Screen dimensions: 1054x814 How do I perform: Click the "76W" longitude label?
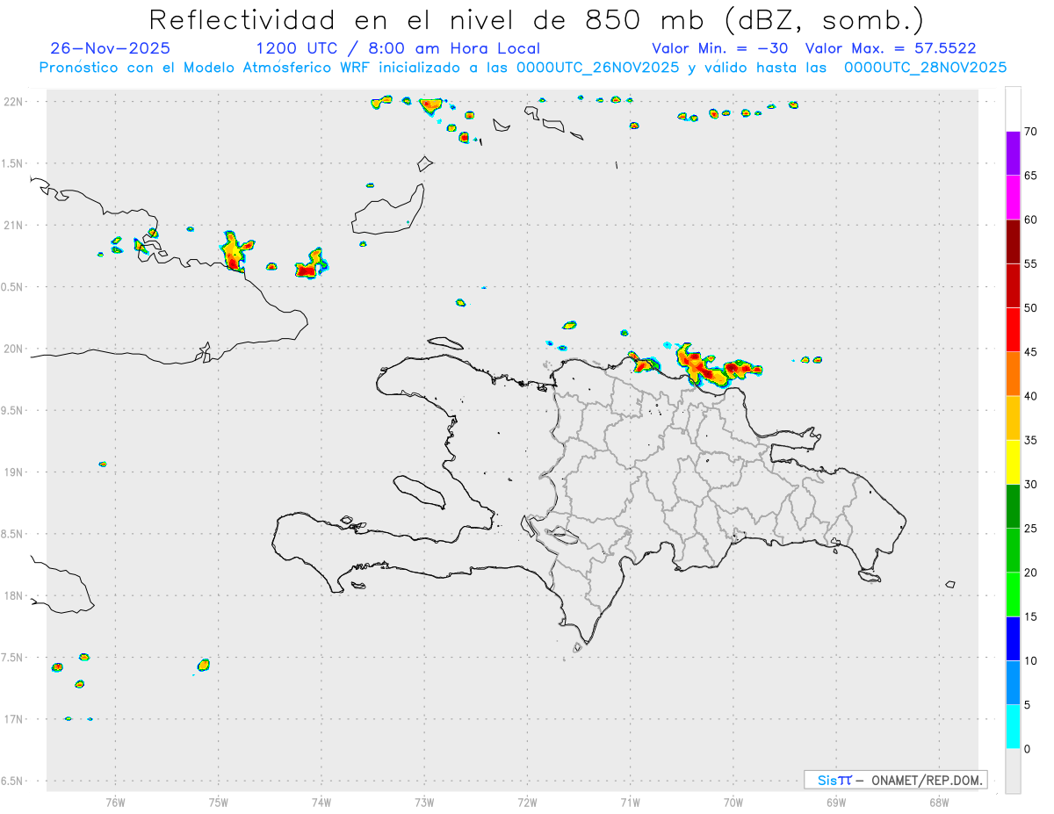(x=115, y=801)
